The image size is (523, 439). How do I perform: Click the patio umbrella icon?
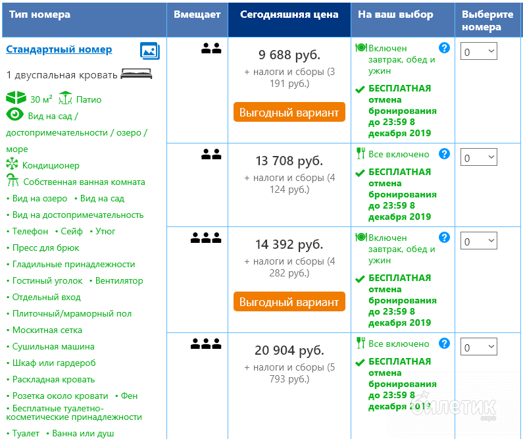pos(65,99)
